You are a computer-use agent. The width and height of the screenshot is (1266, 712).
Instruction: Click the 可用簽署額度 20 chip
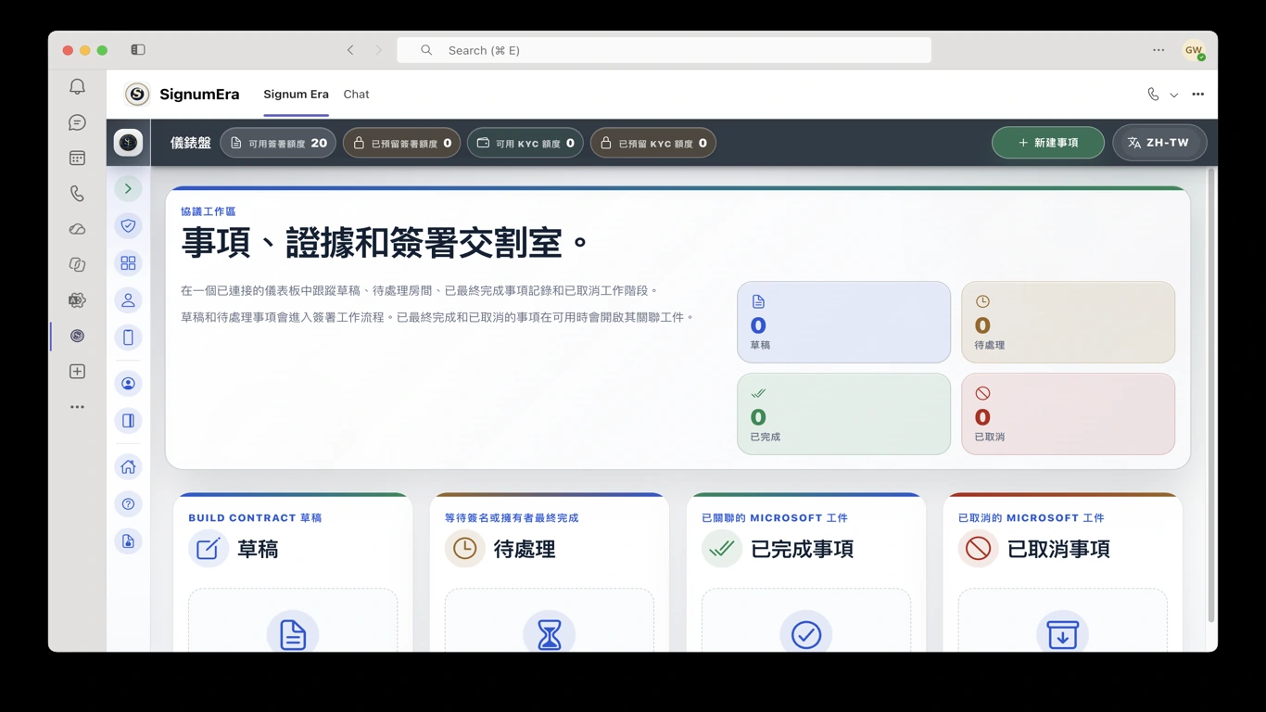click(278, 143)
